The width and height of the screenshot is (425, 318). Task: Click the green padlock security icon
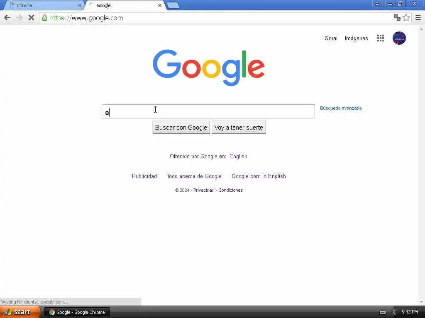(44, 18)
